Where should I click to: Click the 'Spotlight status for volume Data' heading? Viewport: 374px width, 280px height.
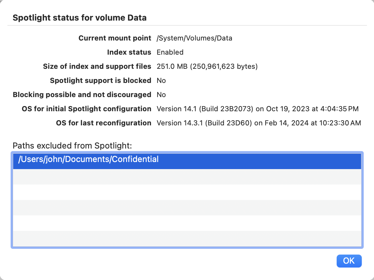pyautogui.click(x=80, y=18)
